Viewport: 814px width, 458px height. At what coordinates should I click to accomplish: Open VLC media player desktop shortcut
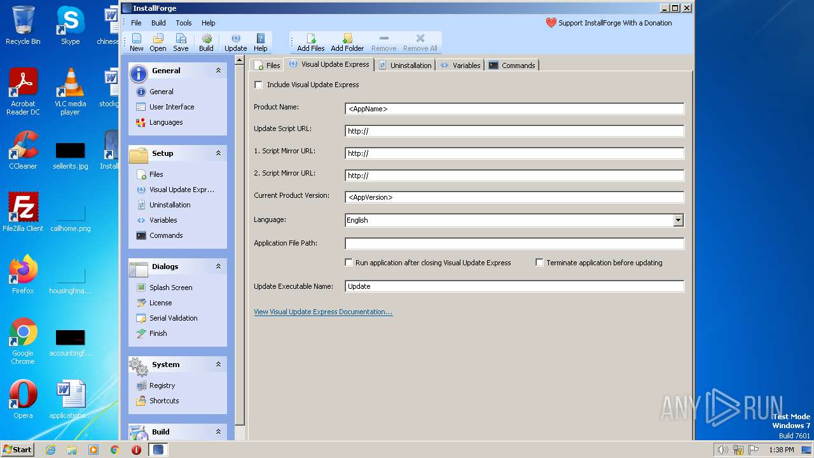[x=70, y=91]
